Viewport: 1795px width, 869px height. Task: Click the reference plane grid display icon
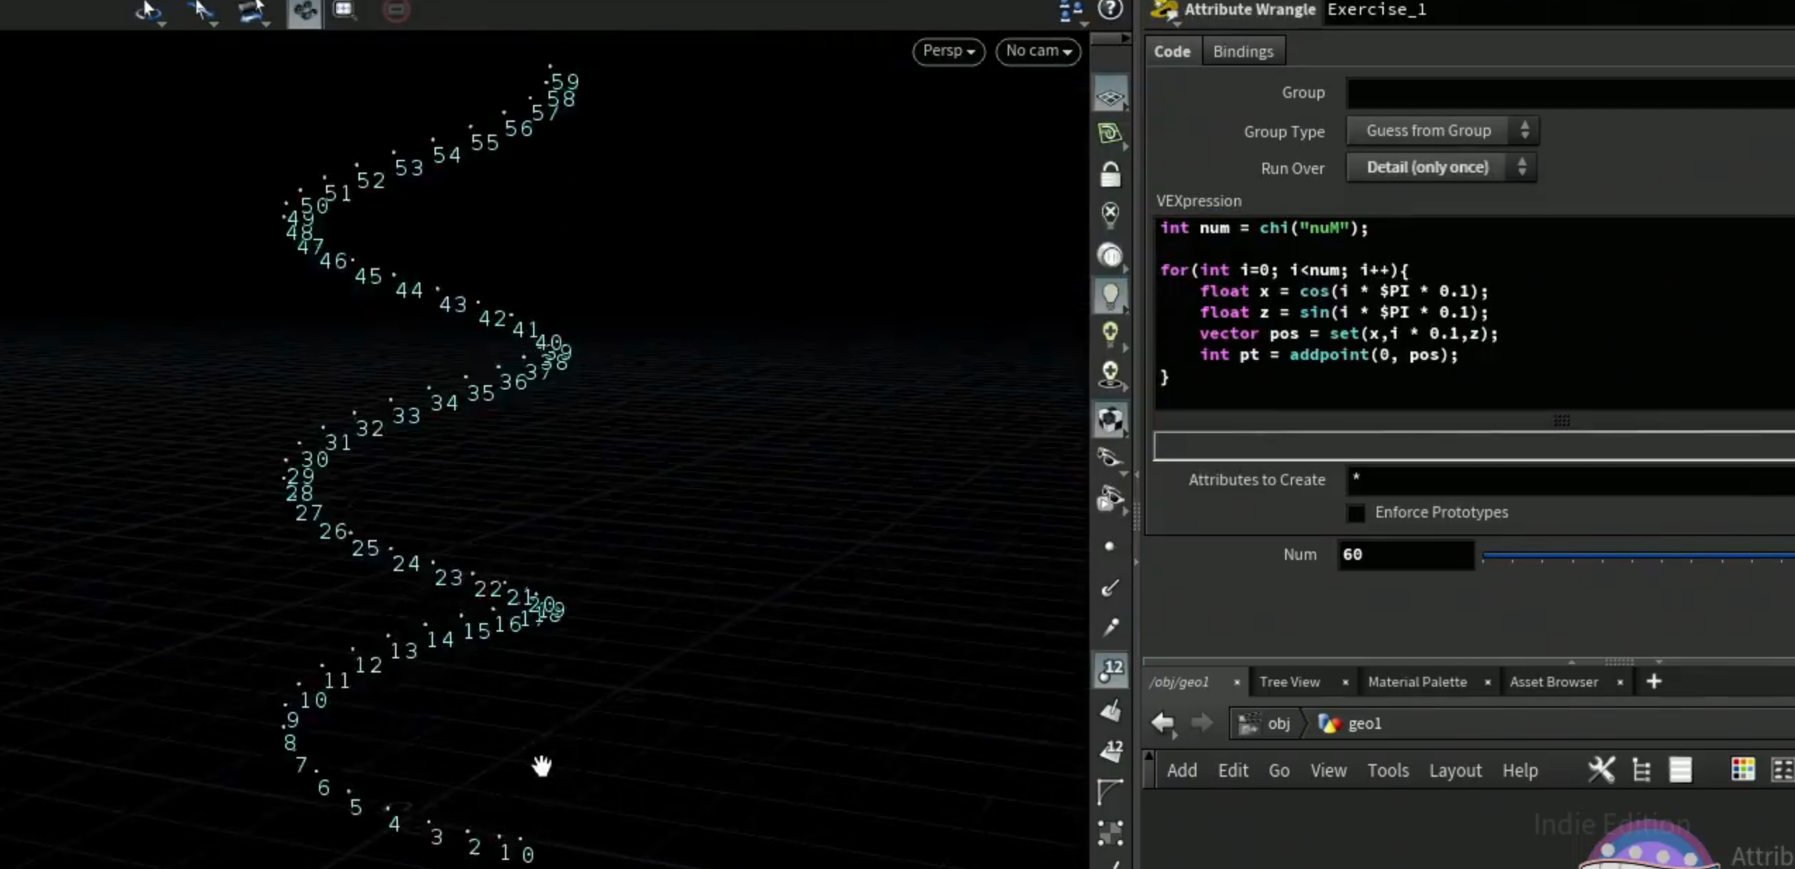(1111, 96)
